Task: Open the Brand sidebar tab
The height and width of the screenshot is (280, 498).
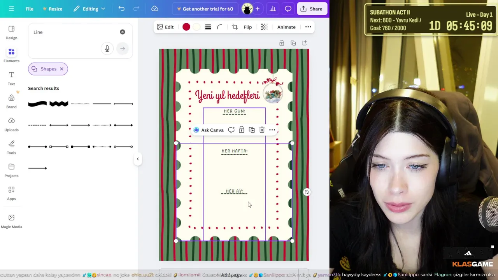Action: click(x=11, y=101)
